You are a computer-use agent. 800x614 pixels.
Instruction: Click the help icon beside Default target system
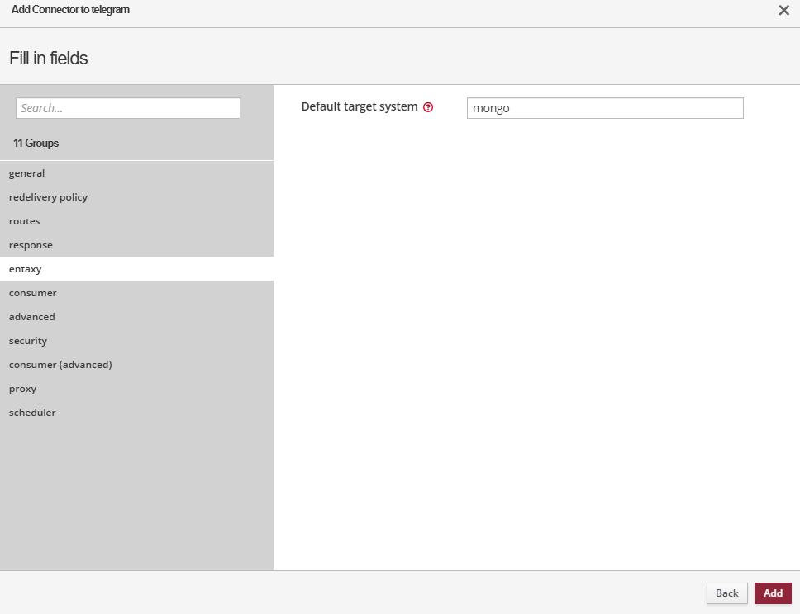tap(428, 107)
